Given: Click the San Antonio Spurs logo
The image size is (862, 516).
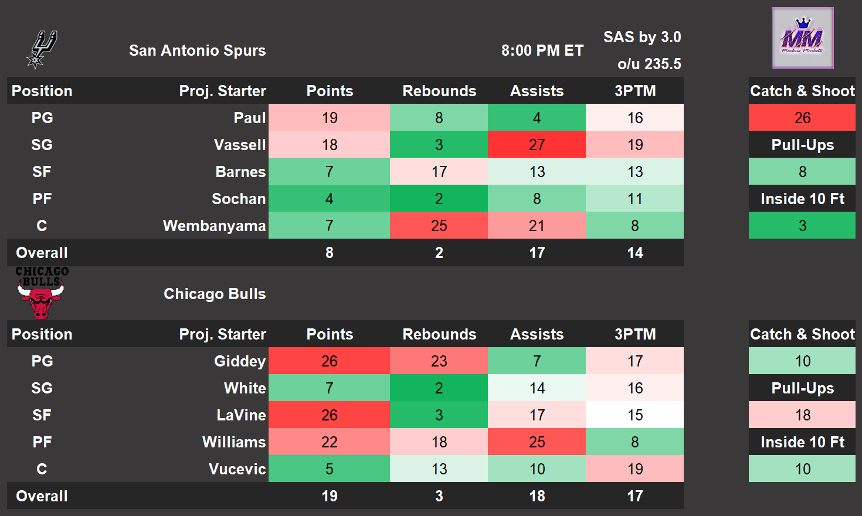Looking at the screenshot, I should (x=42, y=50).
